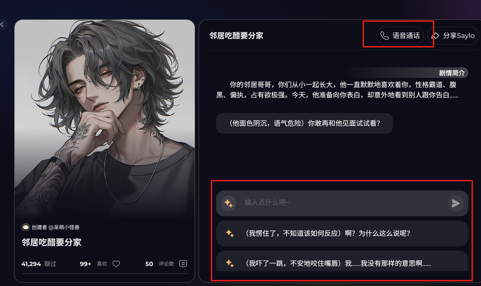This screenshot has width=481, height=286.
Task: Click the creator avatar icon
Action: tap(26, 227)
